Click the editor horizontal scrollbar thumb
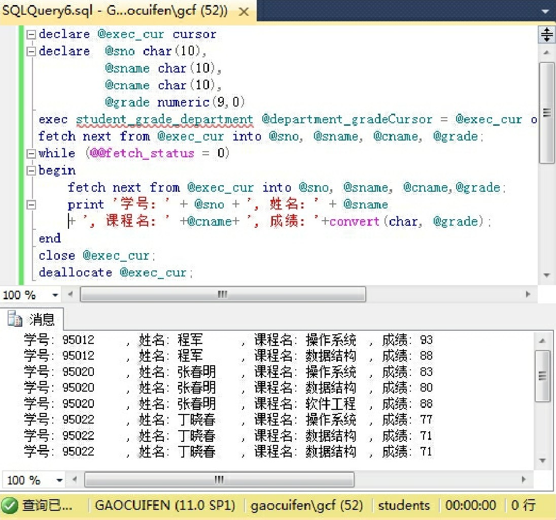 click(223, 294)
